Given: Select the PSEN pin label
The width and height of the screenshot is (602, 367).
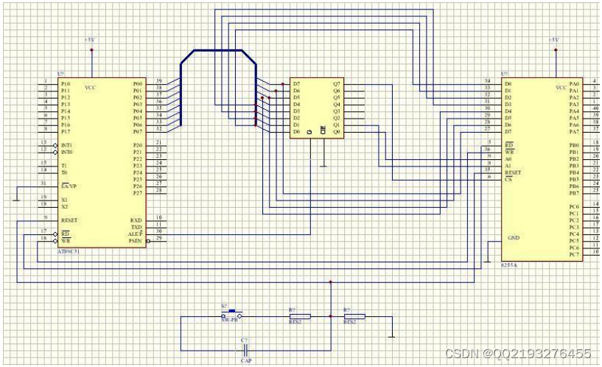Looking at the screenshot, I should pos(135,241).
